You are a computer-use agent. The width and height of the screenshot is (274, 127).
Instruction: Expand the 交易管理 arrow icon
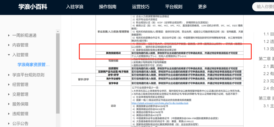[x=9, y=94]
